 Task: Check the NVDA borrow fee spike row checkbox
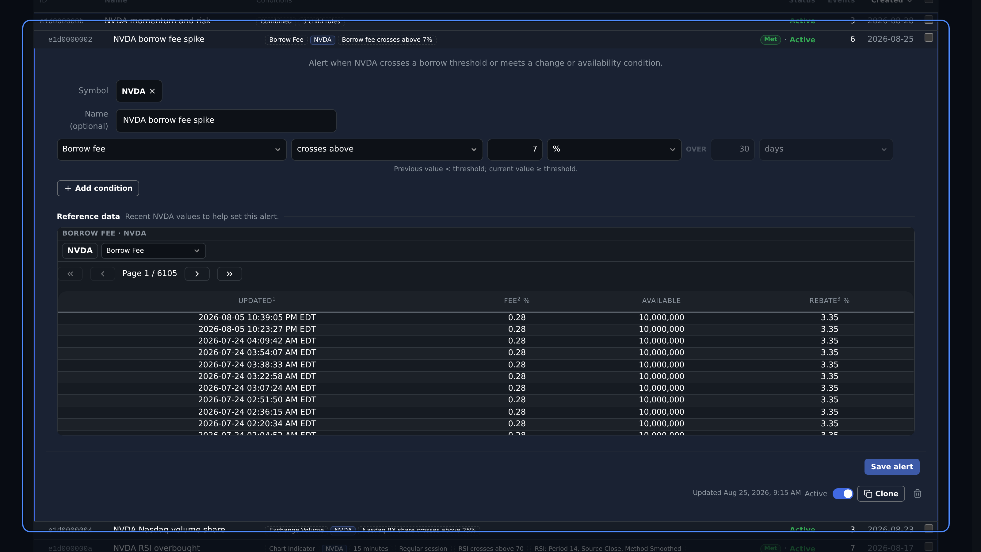929,38
